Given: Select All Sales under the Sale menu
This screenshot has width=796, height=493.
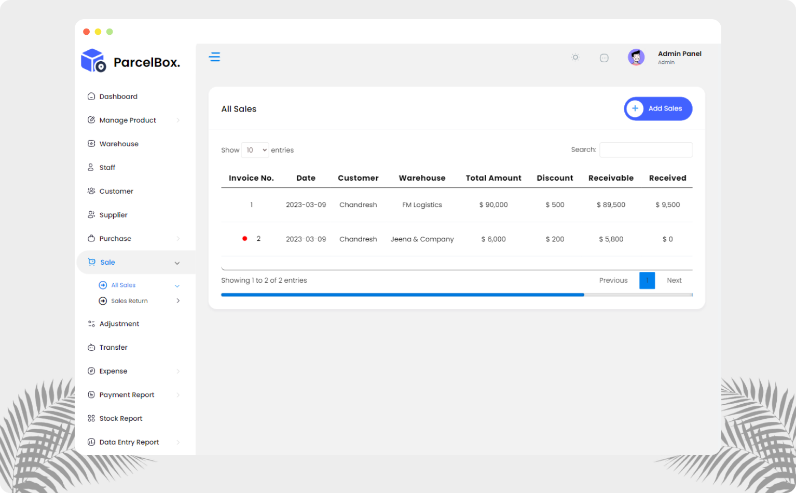Looking at the screenshot, I should click(123, 285).
